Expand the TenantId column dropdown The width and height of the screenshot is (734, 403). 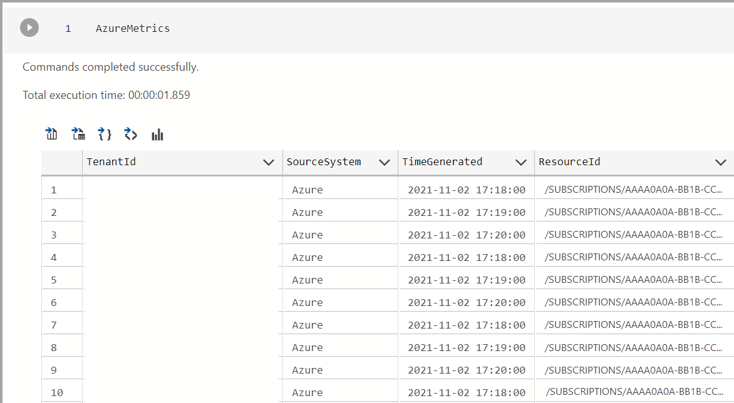pyautogui.click(x=269, y=162)
